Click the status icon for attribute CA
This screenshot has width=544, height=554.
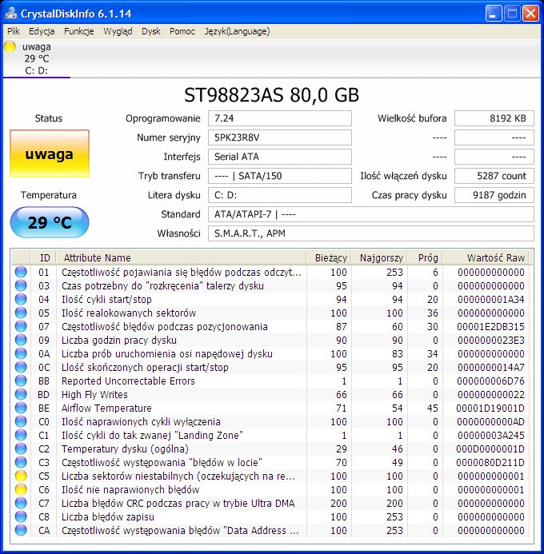[21, 530]
